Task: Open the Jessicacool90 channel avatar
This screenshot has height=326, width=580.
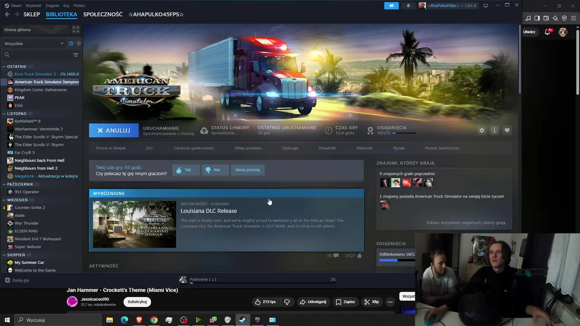Action: tap(72, 302)
